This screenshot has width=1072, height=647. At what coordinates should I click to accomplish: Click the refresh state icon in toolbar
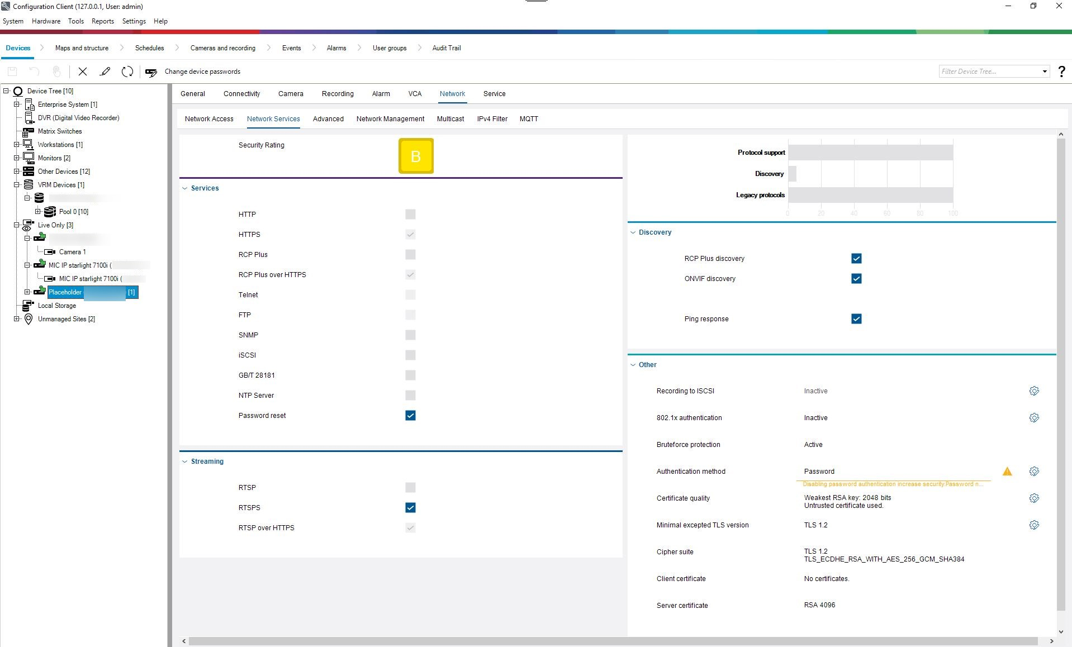[127, 72]
